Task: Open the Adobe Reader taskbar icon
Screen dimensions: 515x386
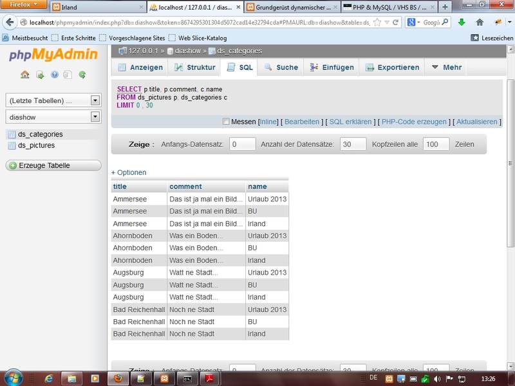Action: [x=211, y=379]
